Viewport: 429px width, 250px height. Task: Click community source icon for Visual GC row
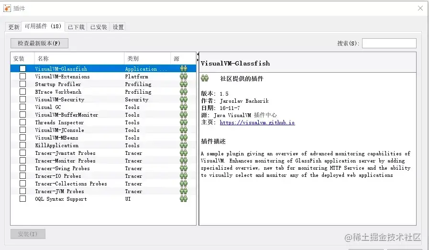point(184,107)
